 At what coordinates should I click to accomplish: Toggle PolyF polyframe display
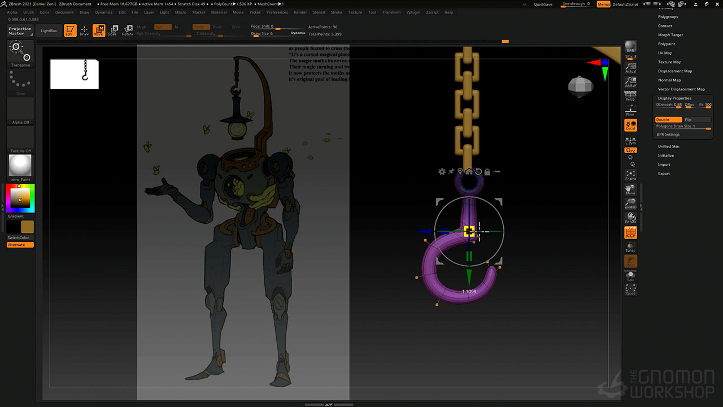(630, 232)
